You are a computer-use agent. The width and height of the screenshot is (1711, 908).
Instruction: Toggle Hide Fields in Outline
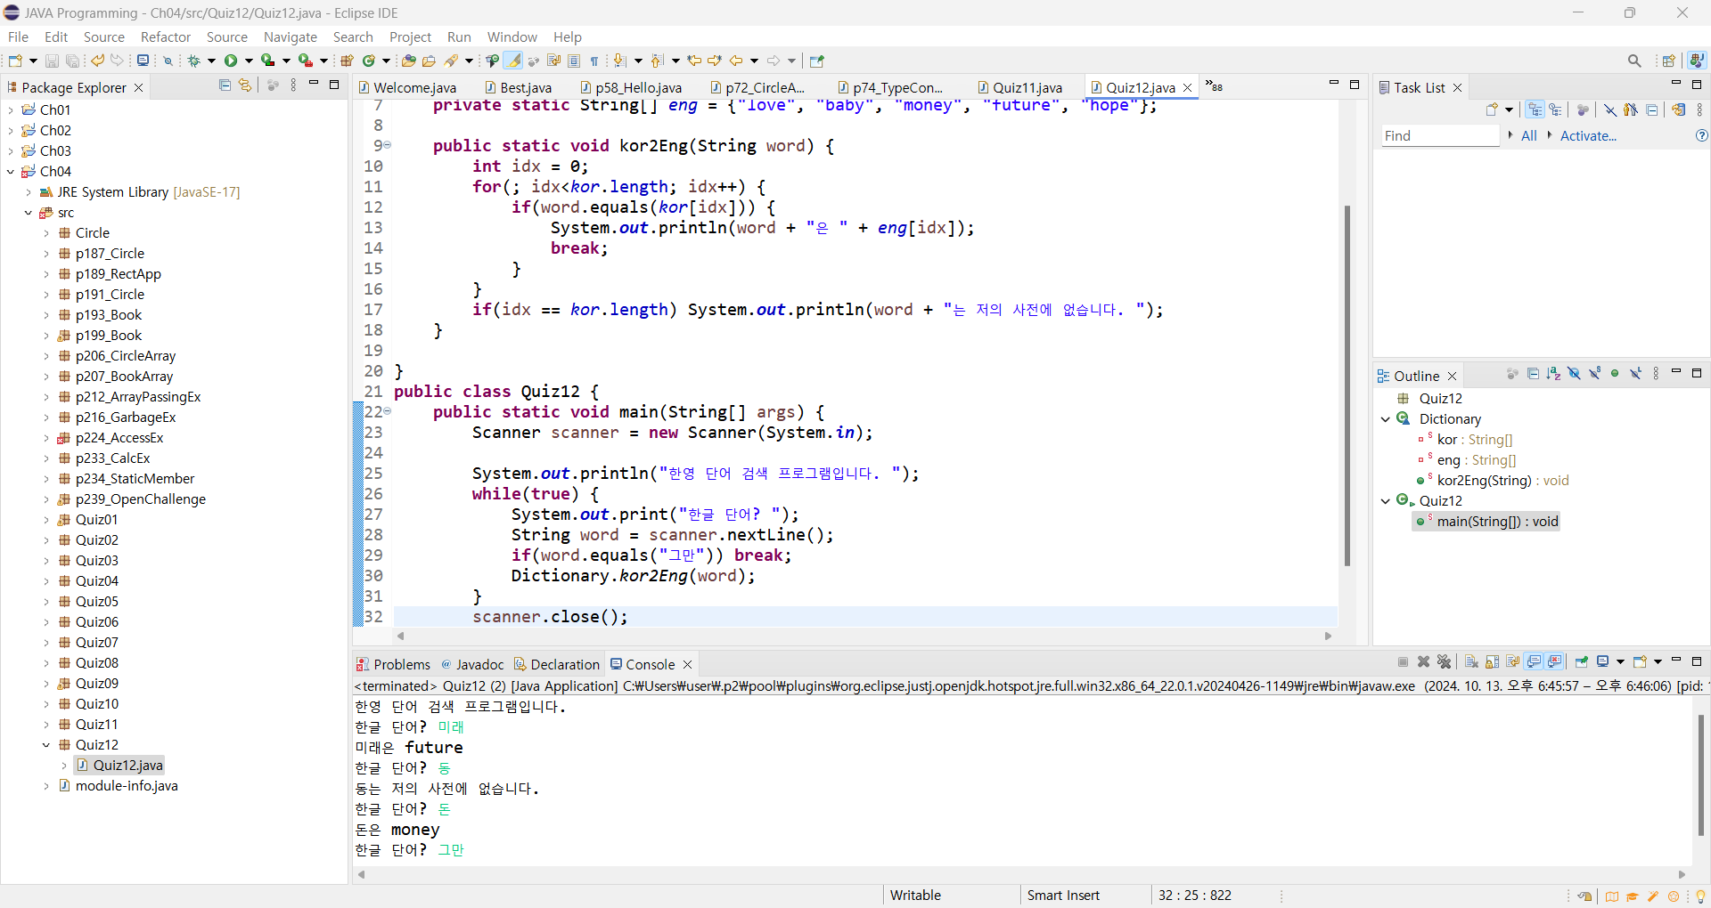(1574, 374)
